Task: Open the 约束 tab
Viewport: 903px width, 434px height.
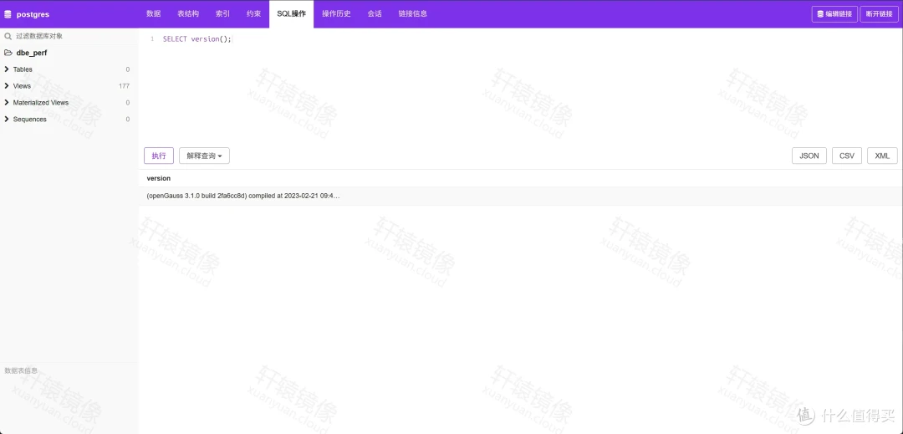Action: pyautogui.click(x=254, y=14)
